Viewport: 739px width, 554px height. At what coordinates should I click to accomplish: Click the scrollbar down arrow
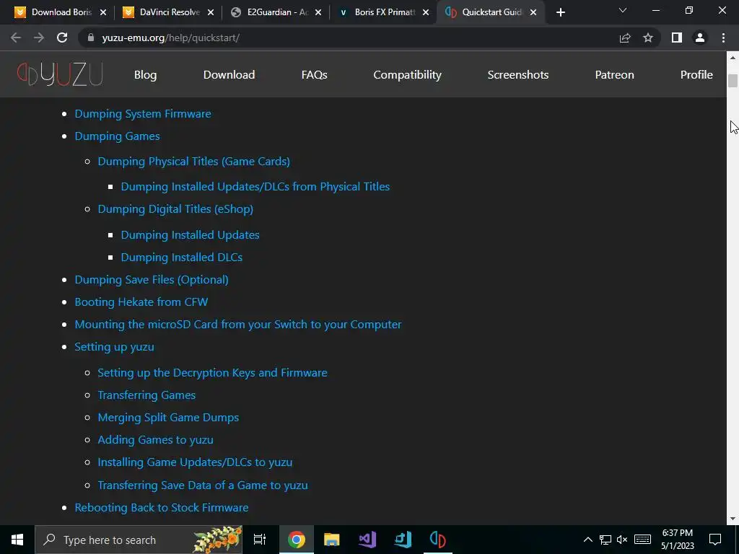733,519
